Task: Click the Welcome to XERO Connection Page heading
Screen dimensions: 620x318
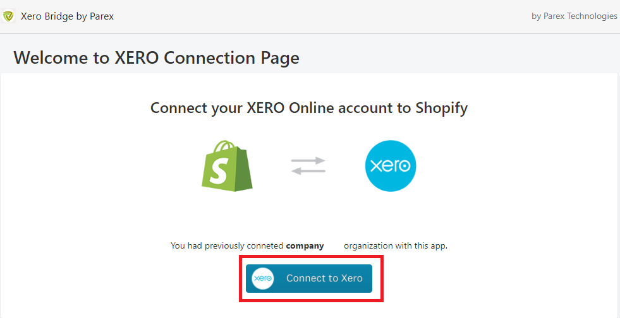Action: [x=157, y=57]
